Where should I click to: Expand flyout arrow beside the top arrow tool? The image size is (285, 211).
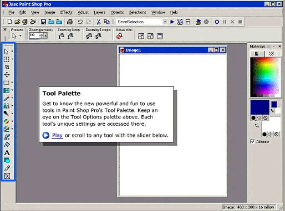(x=12, y=51)
